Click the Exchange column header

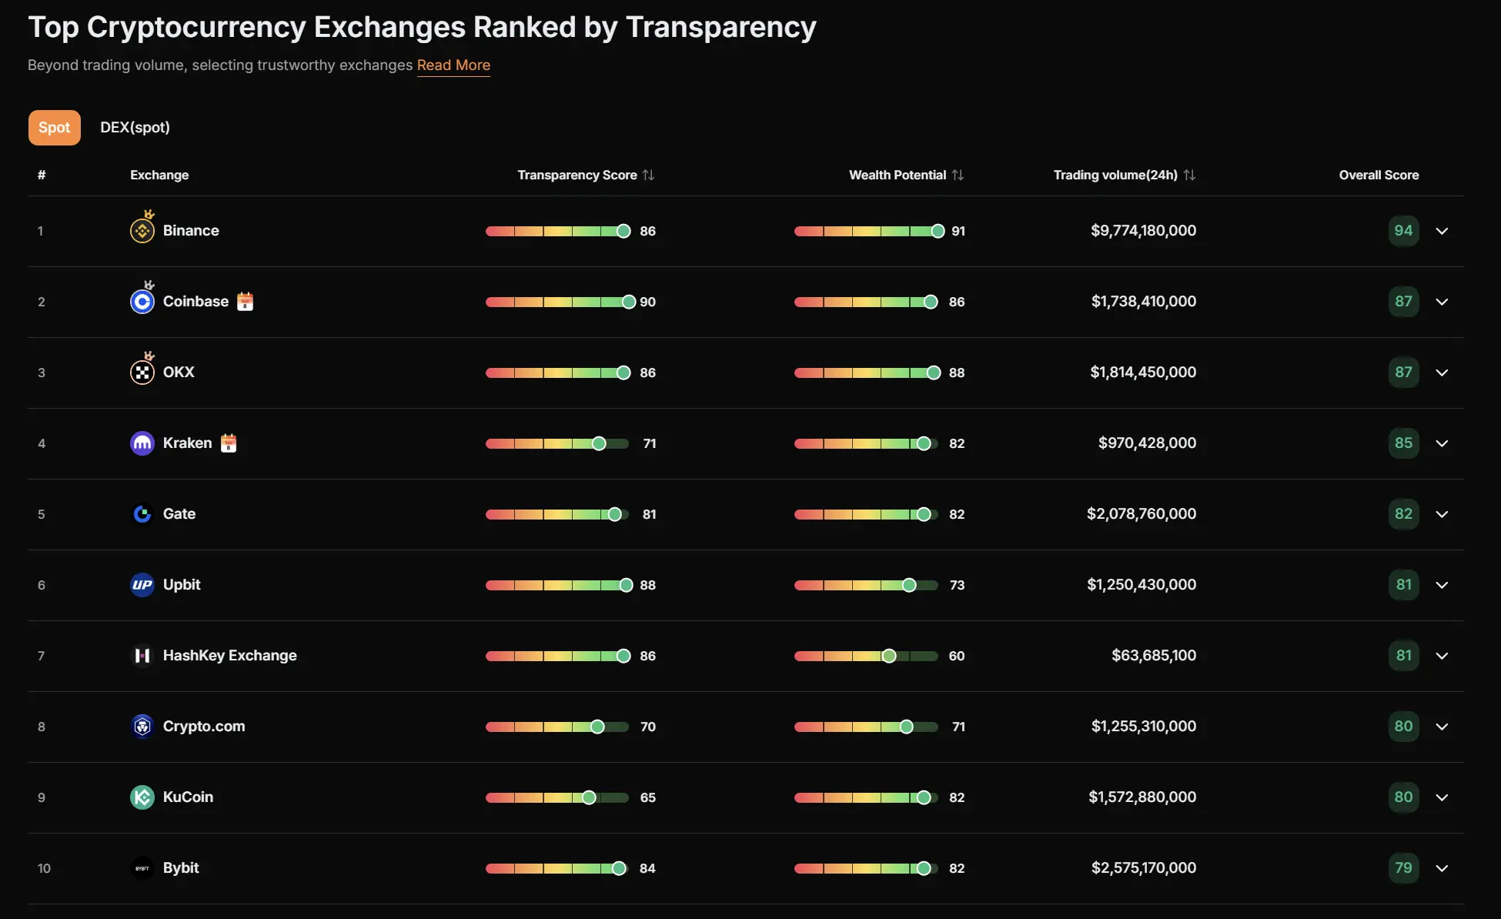(159, 175)
